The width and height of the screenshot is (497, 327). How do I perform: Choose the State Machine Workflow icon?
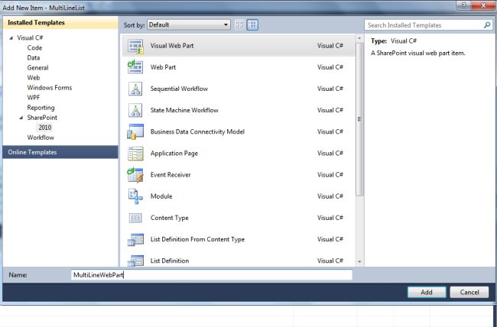[x=135, y=110]
